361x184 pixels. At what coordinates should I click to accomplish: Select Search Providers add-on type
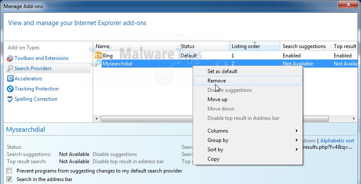[x=48, y=68]
